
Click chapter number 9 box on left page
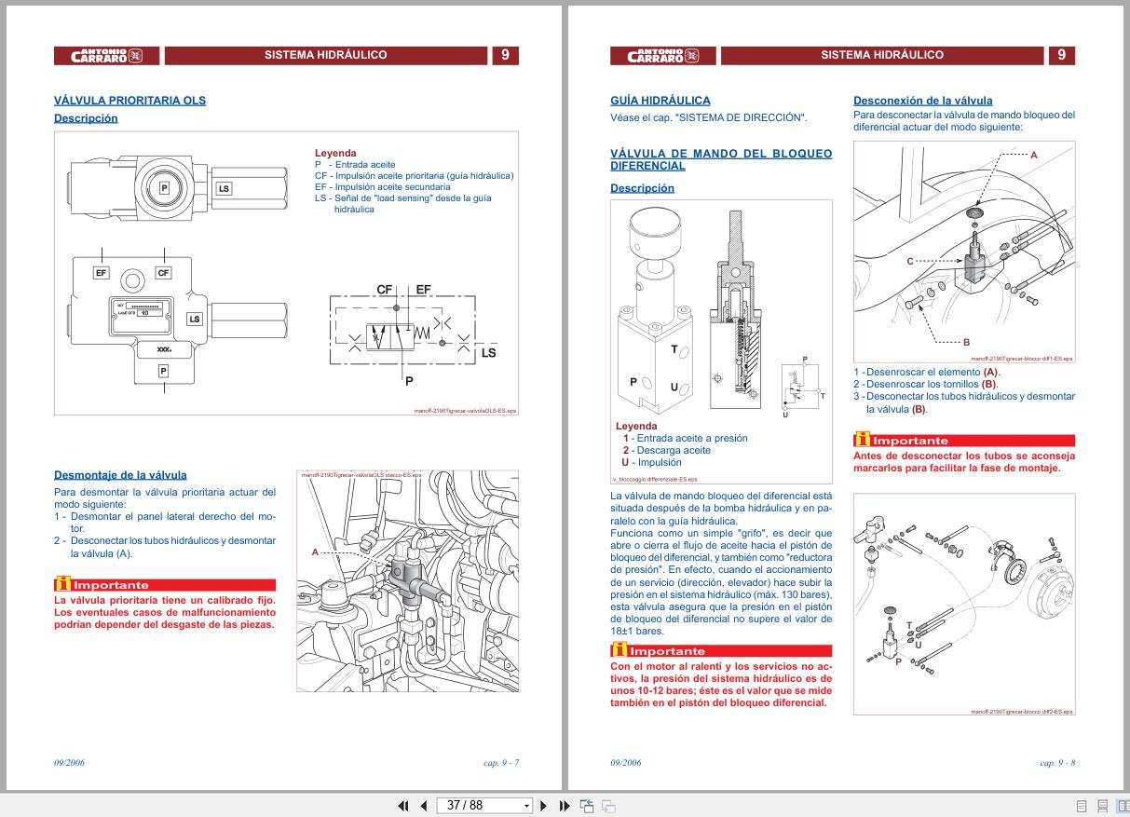coord(505,55)
